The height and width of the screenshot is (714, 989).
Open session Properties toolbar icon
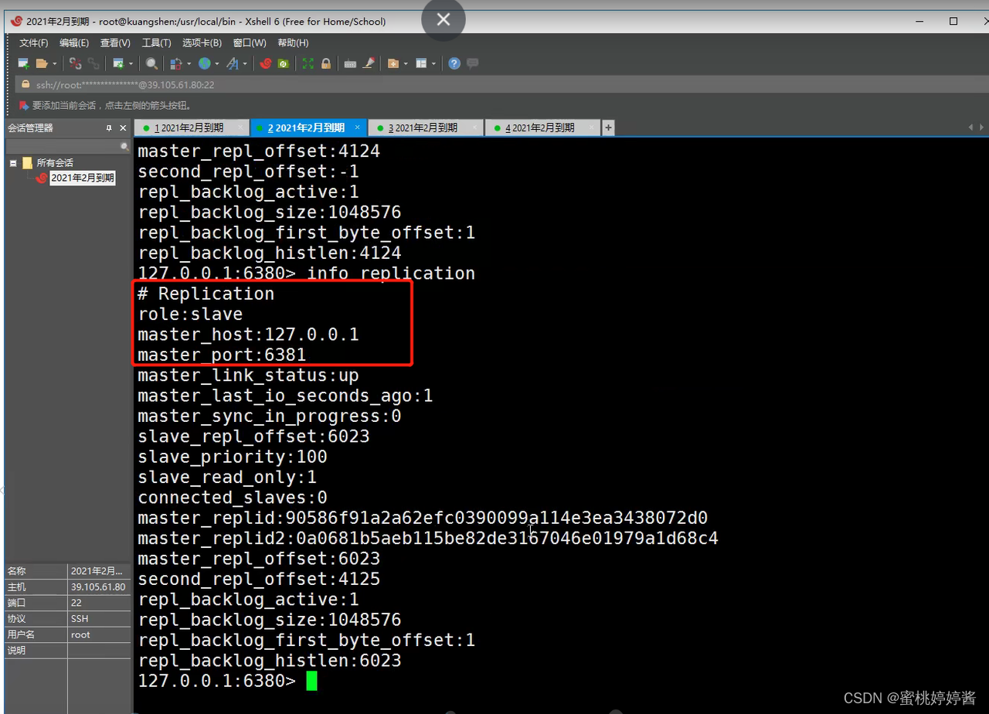pos(119,63)
